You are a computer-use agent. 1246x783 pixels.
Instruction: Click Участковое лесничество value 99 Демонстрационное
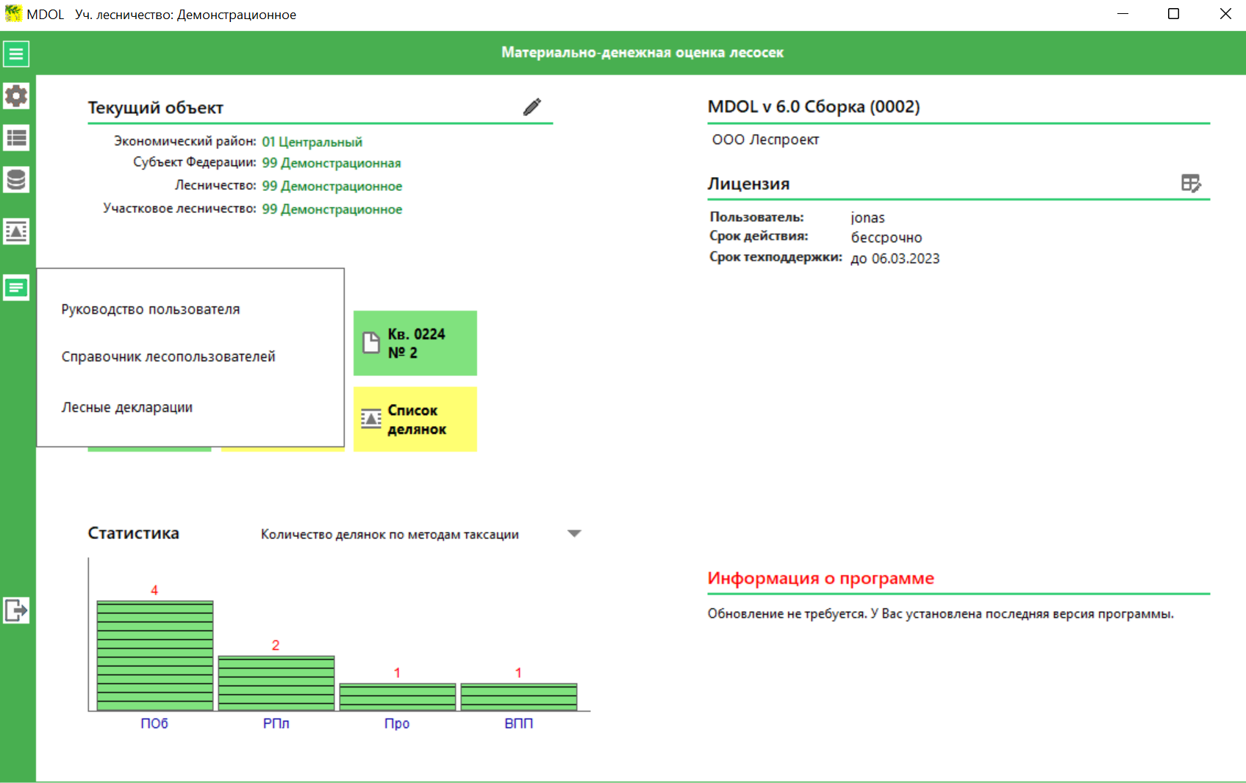332,209
